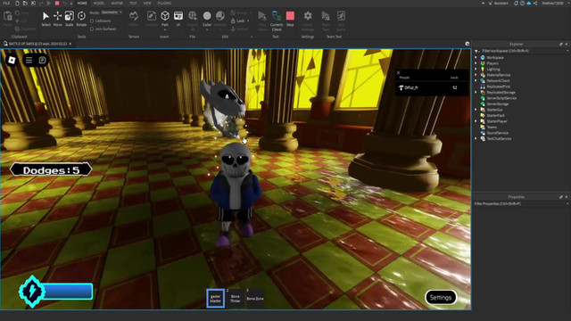The image size is (571, 321).
Task: Select the gaster blaster hotbar slot
Action: [216, 299]
